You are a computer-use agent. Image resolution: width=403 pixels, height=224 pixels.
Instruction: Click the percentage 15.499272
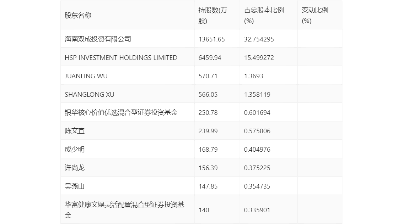click(x=259, y=58)
